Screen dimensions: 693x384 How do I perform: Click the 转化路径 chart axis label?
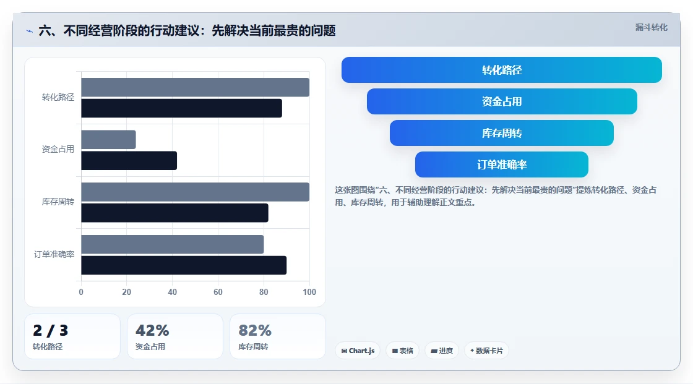pos(58,97)
